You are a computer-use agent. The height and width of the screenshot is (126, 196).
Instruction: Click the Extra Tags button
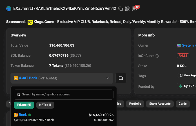[187, 75]
